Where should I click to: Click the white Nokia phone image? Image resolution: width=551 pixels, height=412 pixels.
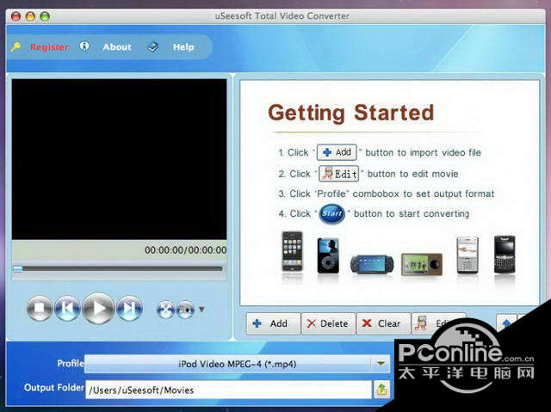point(467,255)
